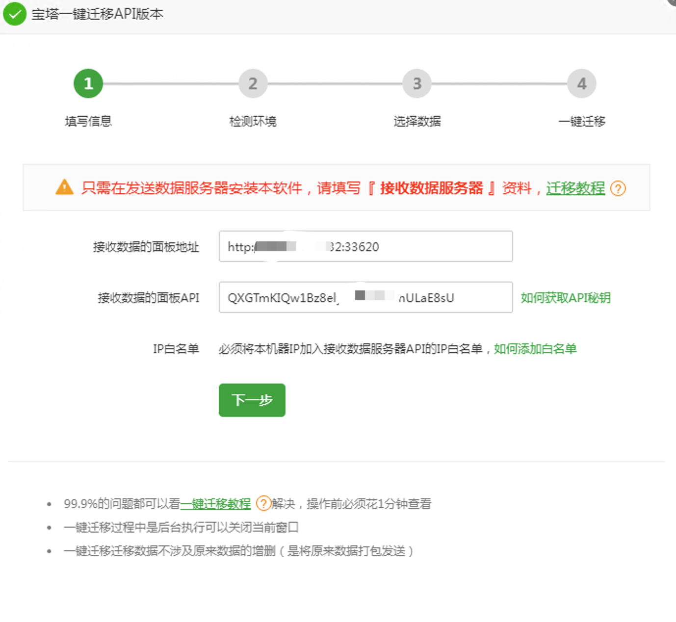Select step 4 circle 一键迁移
Viewport: 676px width, 622px height.
click(x=582, y=84)
